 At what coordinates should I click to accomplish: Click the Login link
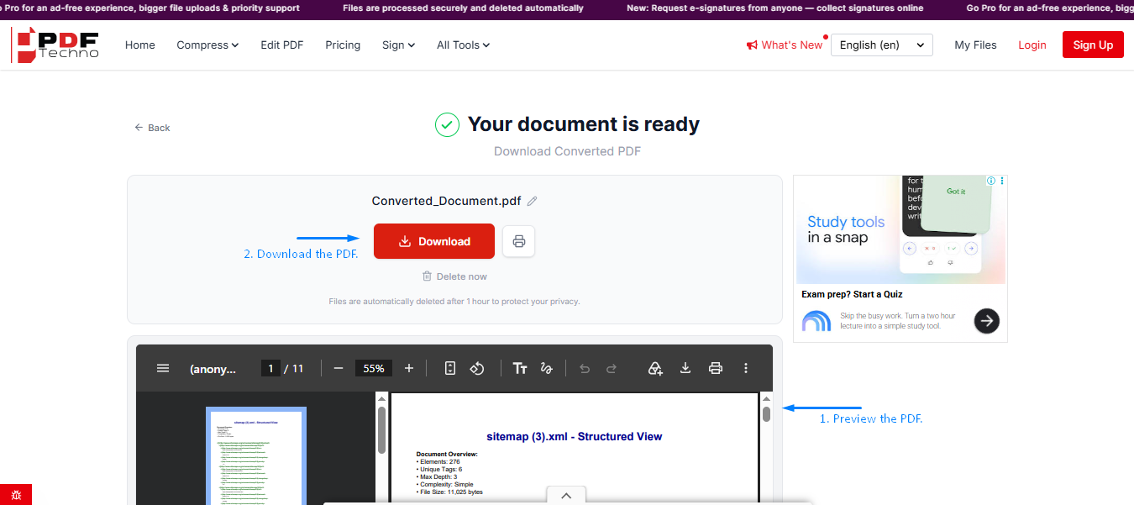[x=1032, y=45]
